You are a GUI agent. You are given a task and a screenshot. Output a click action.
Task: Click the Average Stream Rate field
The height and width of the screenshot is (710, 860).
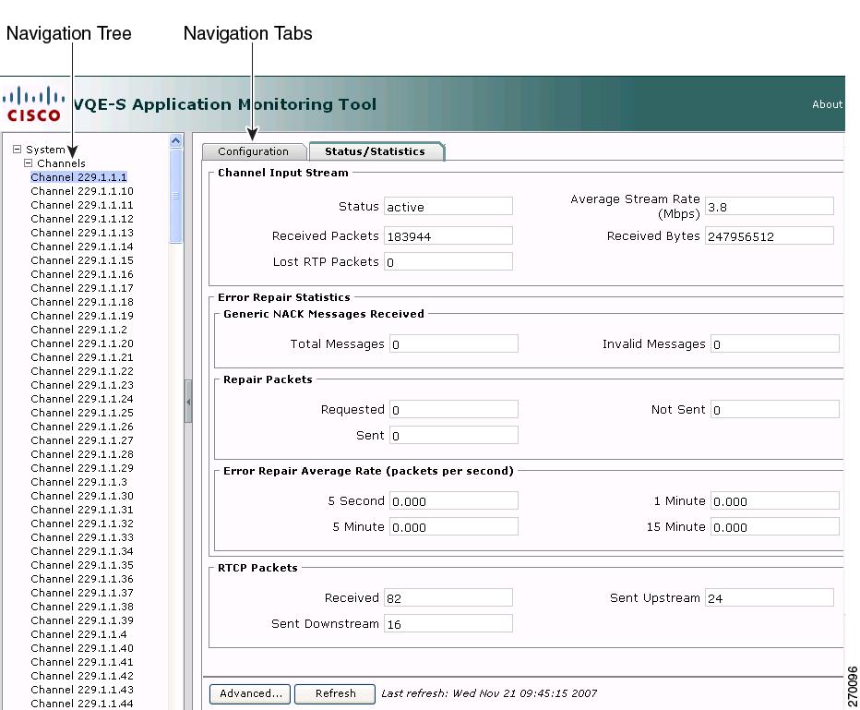coord(769,207)
